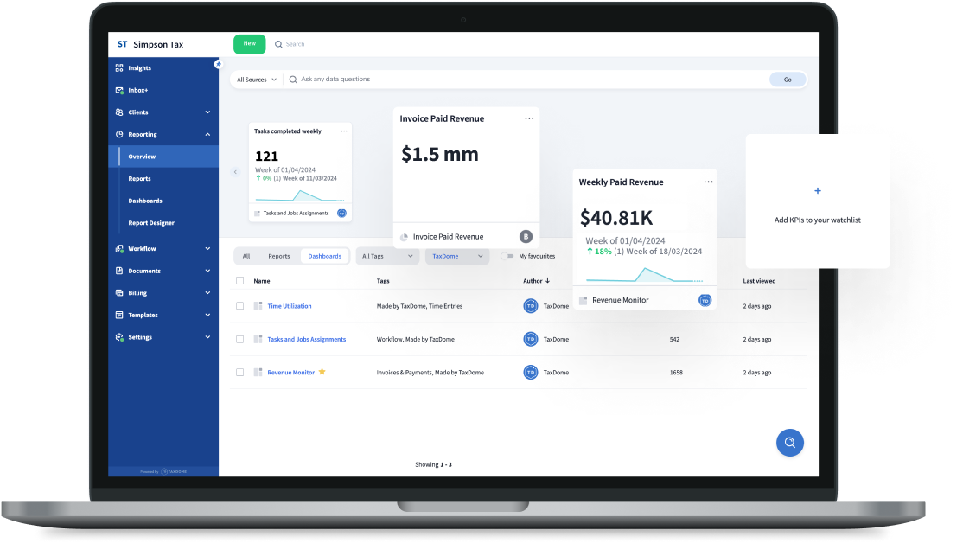Open the All Tags filter dropdown

pyautogui.click(x=387, y=256)
